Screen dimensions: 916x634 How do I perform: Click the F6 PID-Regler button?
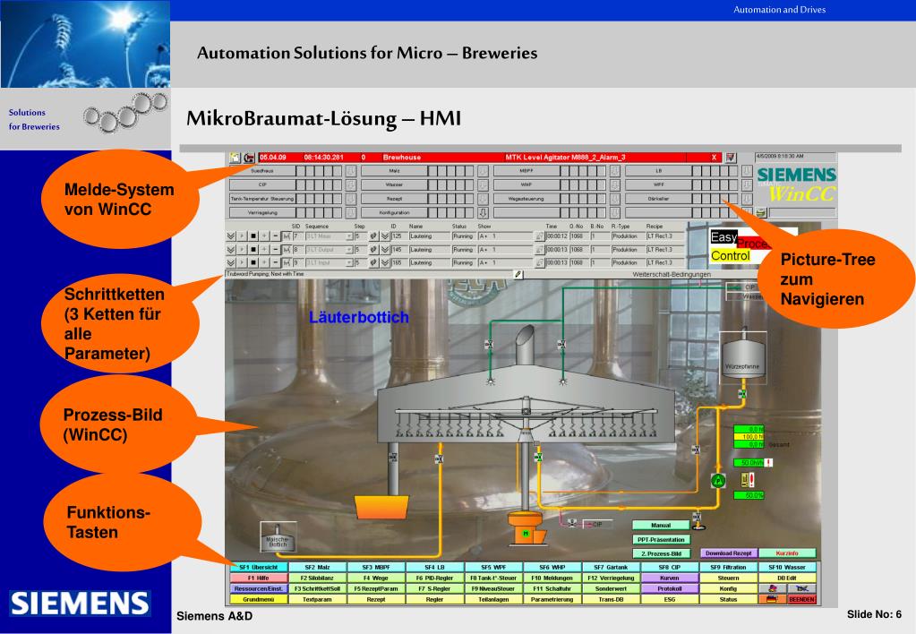[x=435, y=578]
